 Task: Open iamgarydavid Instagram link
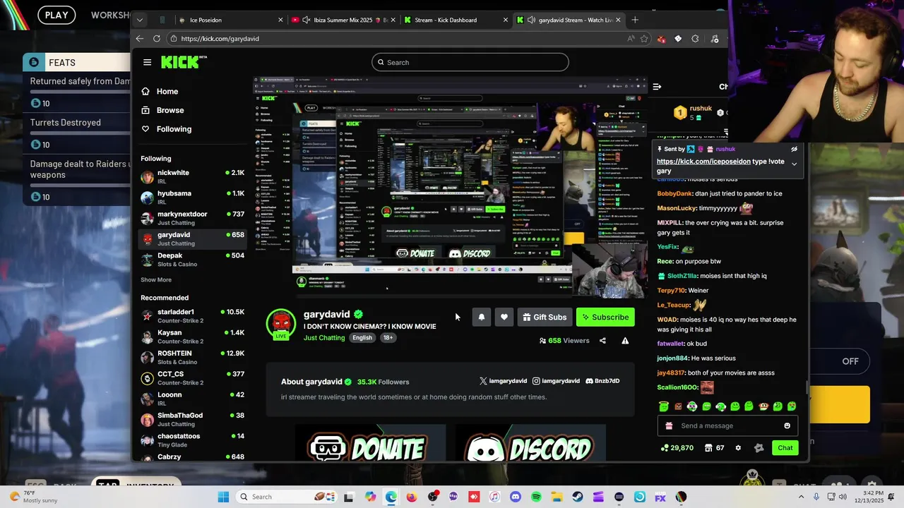(556, 381)
